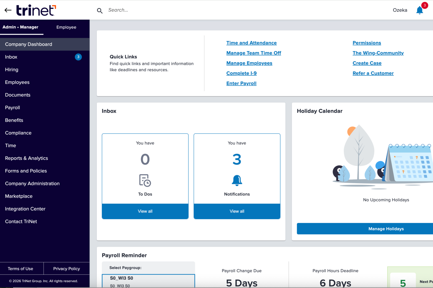
Task: Switch to the Admin Manager tab
Action: [20, 27]
